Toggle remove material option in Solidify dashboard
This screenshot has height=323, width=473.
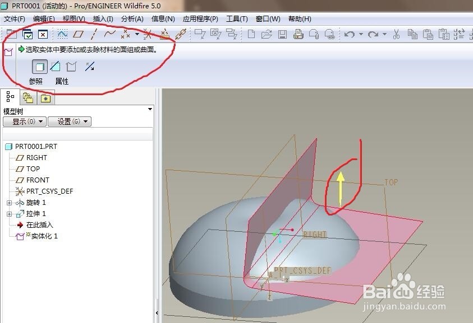[55, 67]
